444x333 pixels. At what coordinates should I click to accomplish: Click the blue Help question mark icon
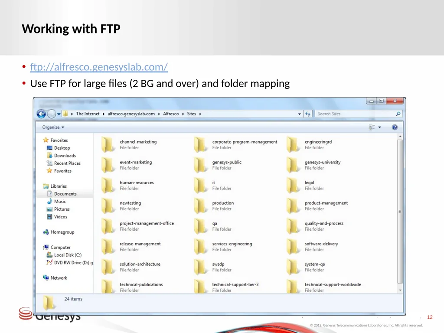pyautogui.click(x=395, y=127)
